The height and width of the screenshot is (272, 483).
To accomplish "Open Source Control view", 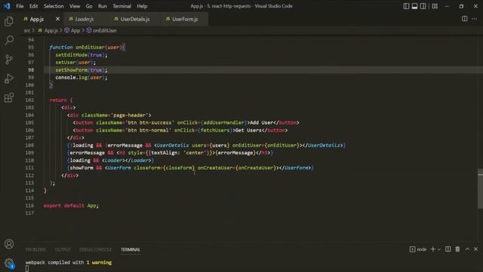I will tap(9, 59).
